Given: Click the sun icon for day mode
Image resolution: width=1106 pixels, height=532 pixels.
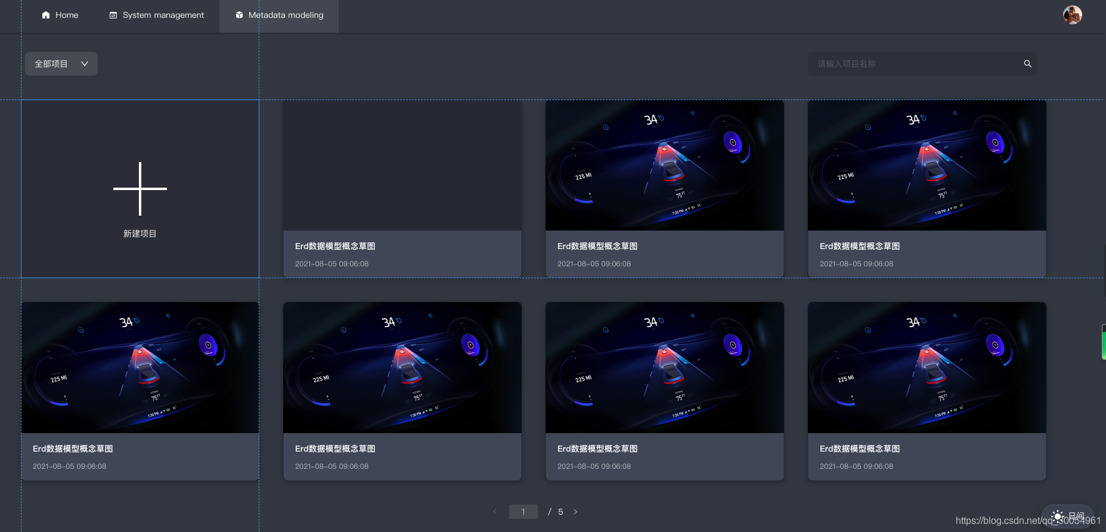Looking at the screenshot, I should [1058, 517].
